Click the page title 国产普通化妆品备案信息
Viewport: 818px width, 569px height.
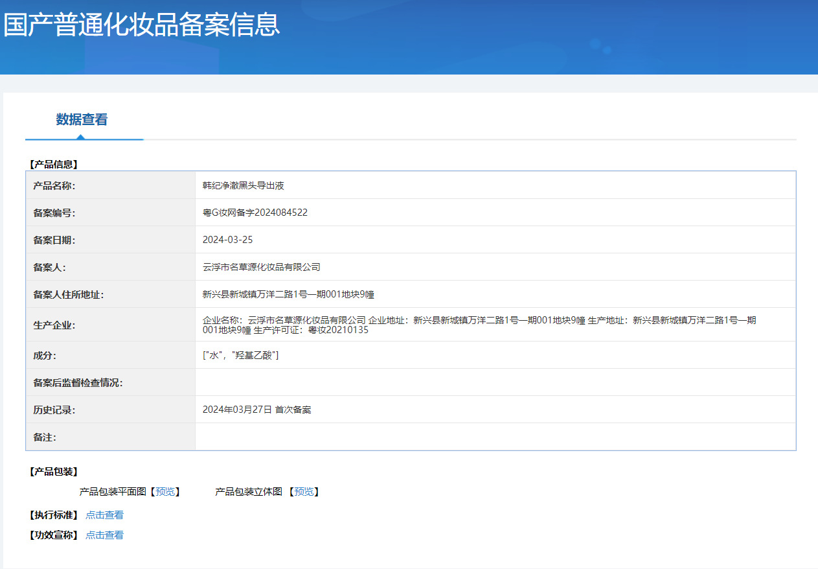(142, 25)
